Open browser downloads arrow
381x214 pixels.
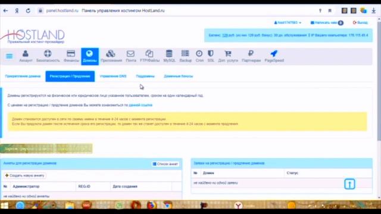tap(374, 11)
